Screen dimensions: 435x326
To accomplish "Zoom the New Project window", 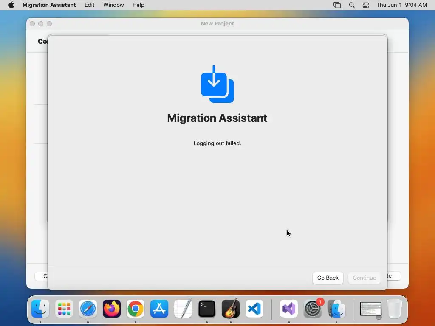I will tap(49, 24).
